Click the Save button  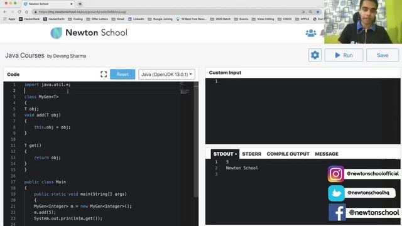tap(383, 55)
